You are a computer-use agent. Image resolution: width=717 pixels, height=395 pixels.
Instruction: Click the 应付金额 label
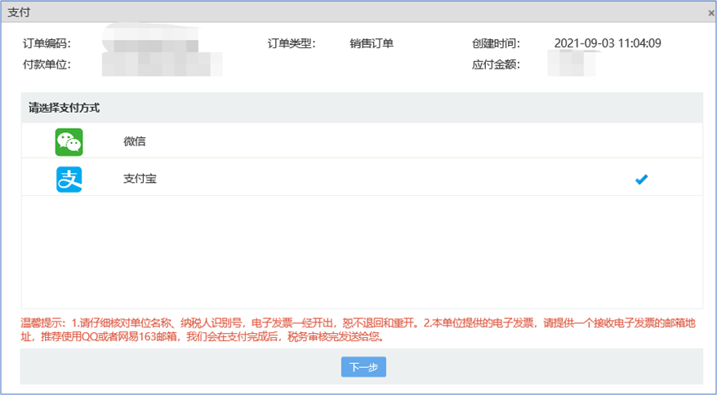tap(496, 64)
